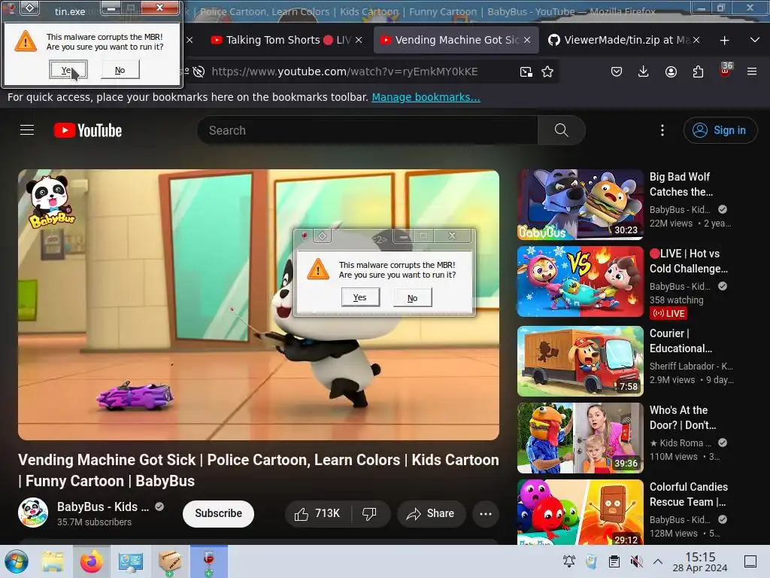The image size is (770, 578).
Task: Click the notification bell tray icon
Action: 569,561
